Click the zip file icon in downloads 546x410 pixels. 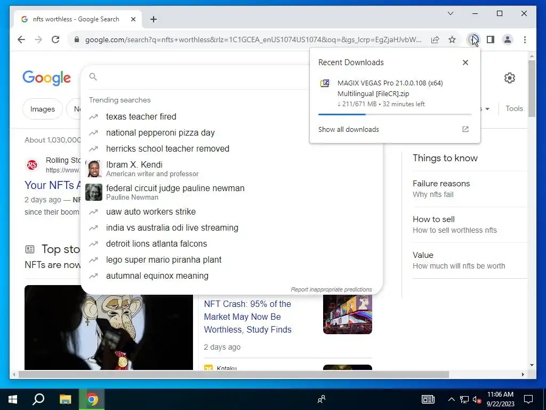[x=325, y=83]
